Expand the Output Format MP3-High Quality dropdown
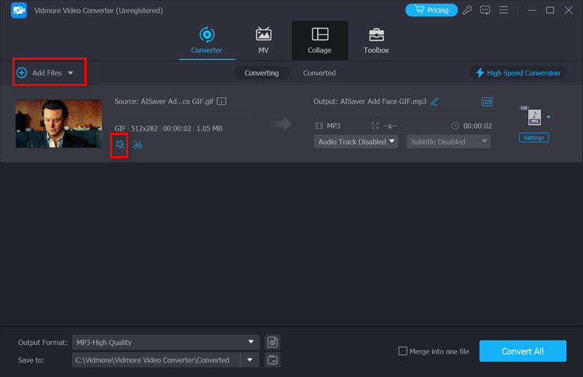Image resolution: width=583 pixels, height=377 pixels. click(x=251, y=342)
